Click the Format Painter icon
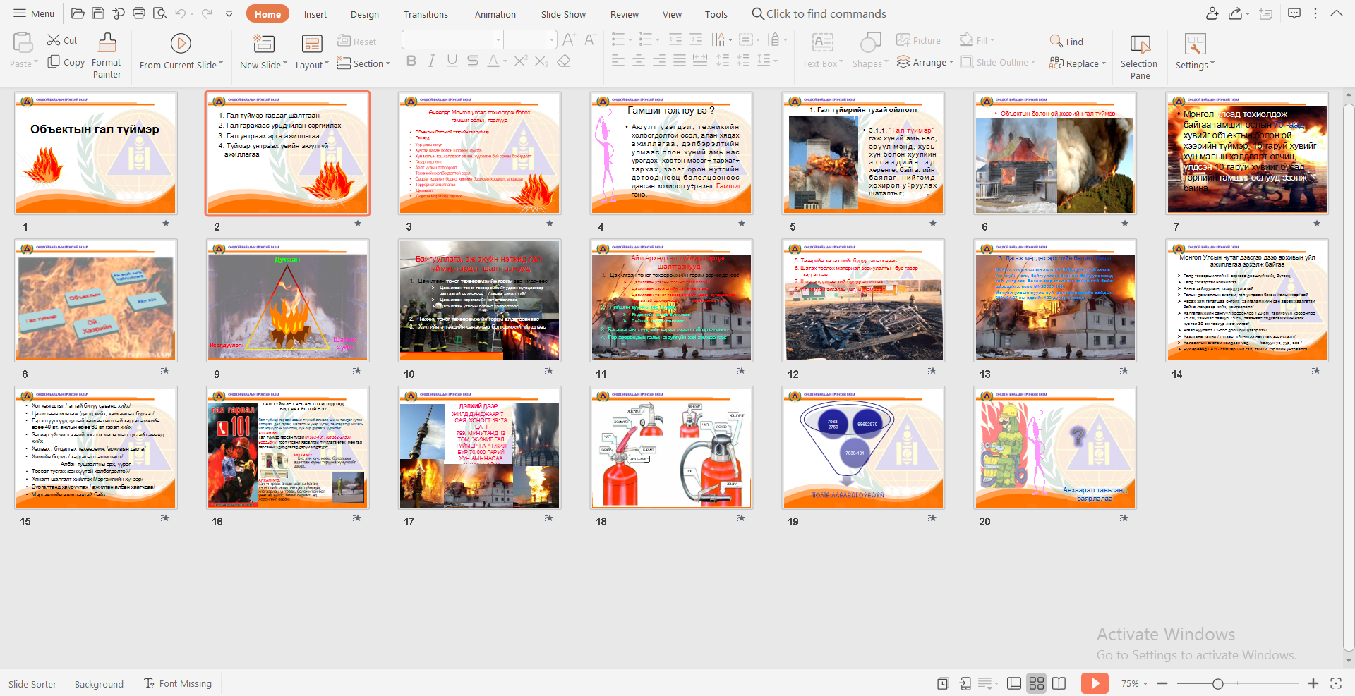 (107, 44)
